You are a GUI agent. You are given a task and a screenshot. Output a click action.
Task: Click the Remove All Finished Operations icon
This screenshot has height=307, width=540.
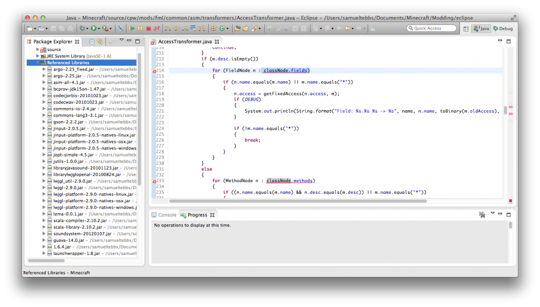point(482,214)
